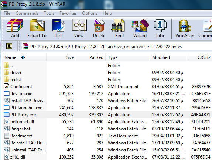
Task: Open the Favorites menu
Action: click(x=68, y=13)
